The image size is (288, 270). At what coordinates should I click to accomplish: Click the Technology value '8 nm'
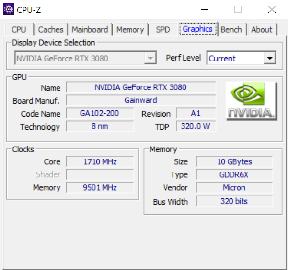pos(100,126)
